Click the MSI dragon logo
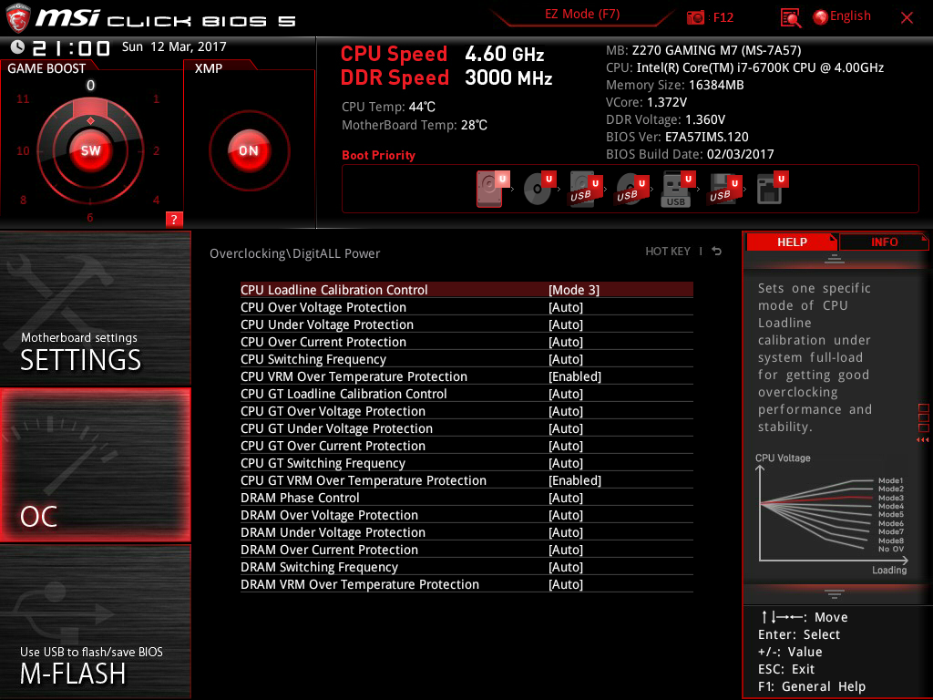 pos(18,18)
